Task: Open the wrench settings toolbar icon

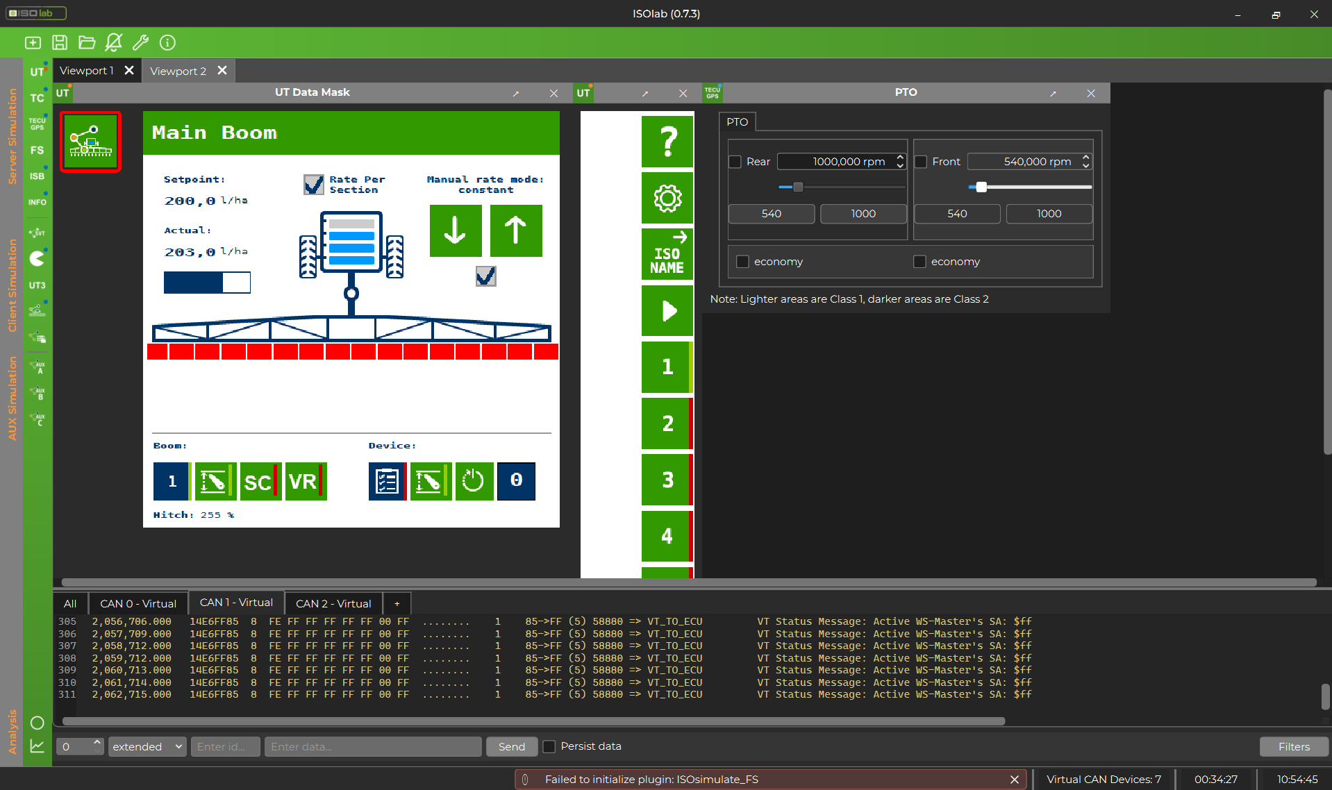Action: click(x=140, y=42)
